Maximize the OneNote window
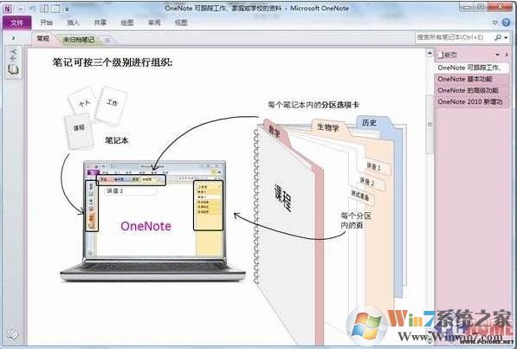This screenshot has width=517, height=349. 481,7
